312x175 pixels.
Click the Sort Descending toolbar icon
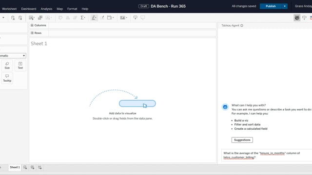75,18
